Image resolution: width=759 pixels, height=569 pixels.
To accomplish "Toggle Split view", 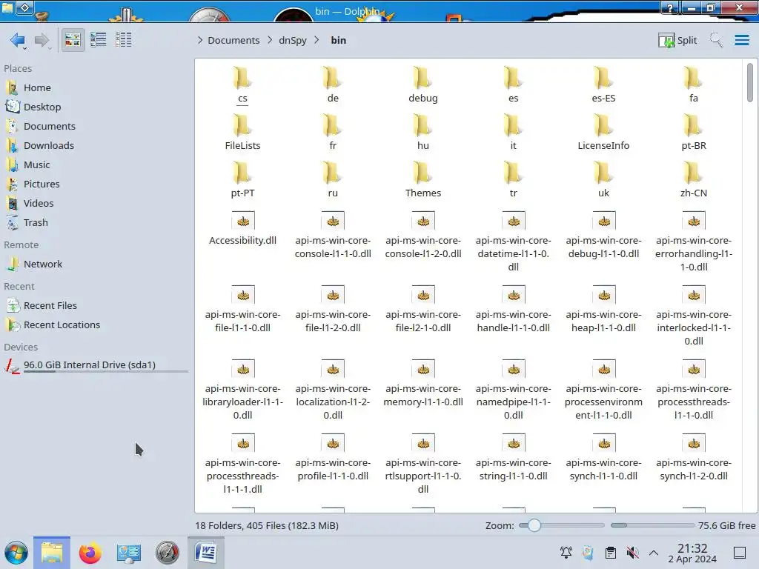I will click(x=677, y=40).
